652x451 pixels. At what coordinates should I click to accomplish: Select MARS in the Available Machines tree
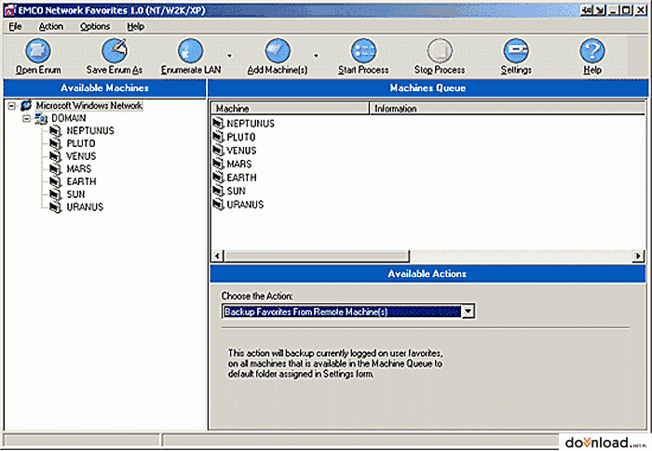tap(79, 169)
